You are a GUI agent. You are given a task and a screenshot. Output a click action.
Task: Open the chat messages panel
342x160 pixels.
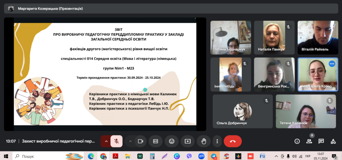point(321,141)
